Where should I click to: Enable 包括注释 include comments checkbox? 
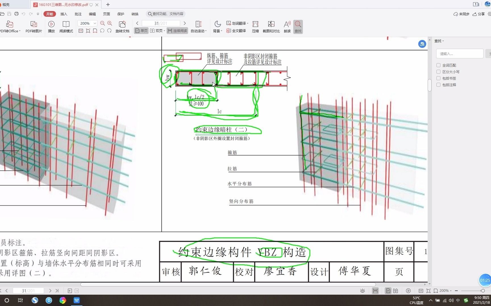tap(438, 85)
